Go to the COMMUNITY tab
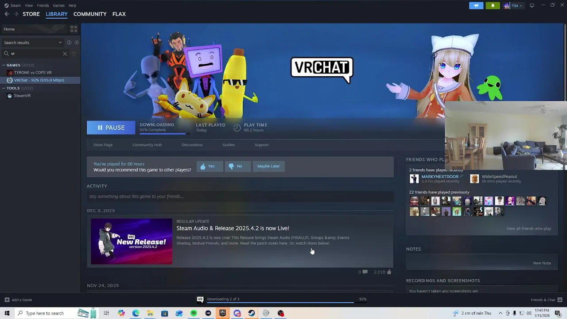The height and width of the screenshot is (319, 567). [x=90, y=14]
